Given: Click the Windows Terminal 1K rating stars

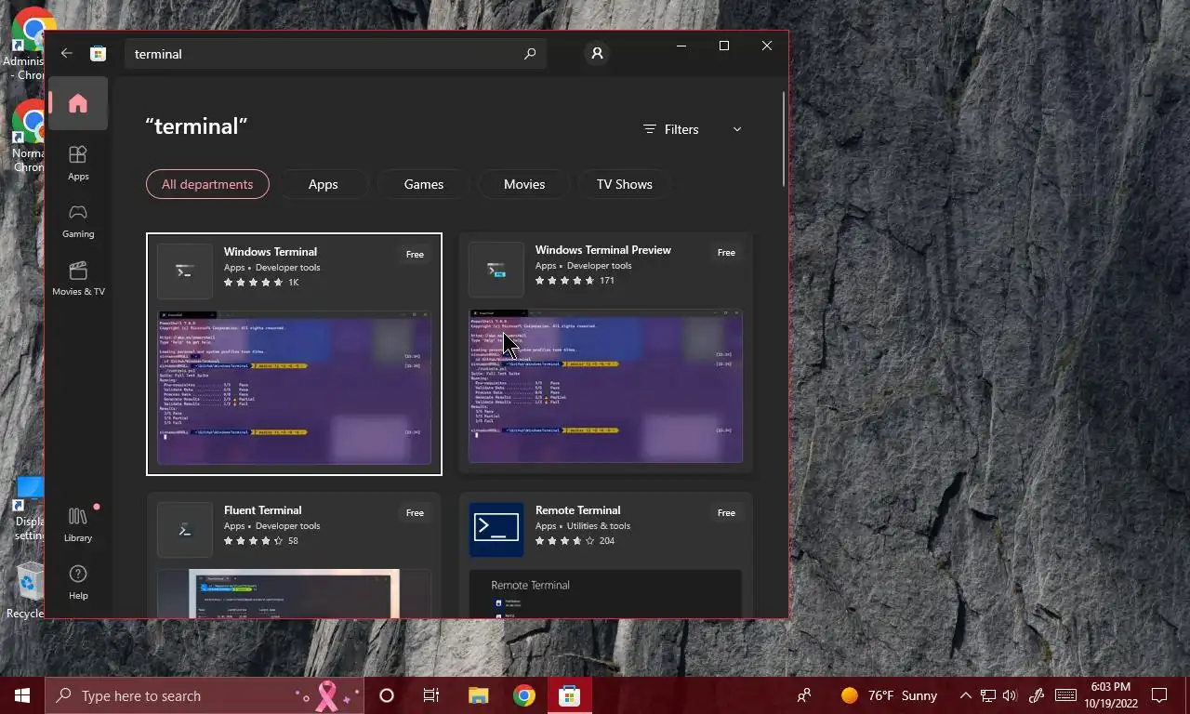Looking at the screenshot, I should pyautogui.click(x=253, y=282).
